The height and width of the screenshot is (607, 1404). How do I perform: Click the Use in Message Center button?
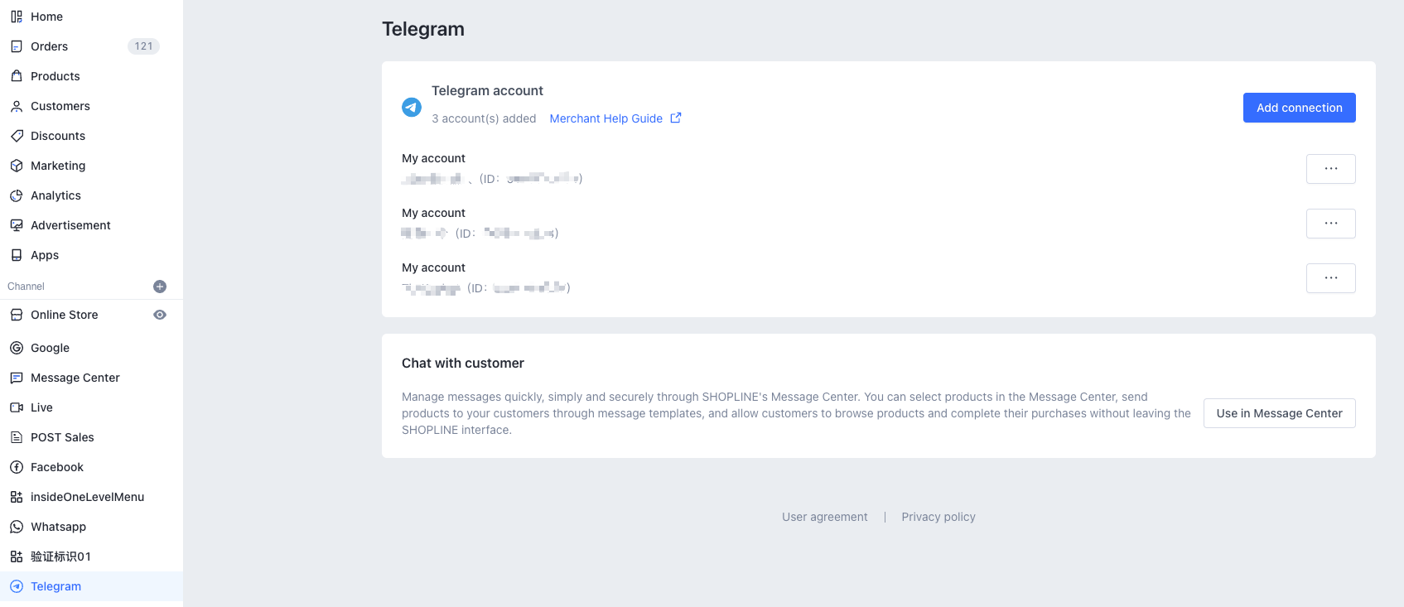[1279, 413]
